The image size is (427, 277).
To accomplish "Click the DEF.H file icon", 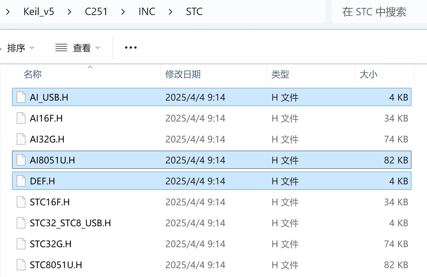I will click(21, 181).
